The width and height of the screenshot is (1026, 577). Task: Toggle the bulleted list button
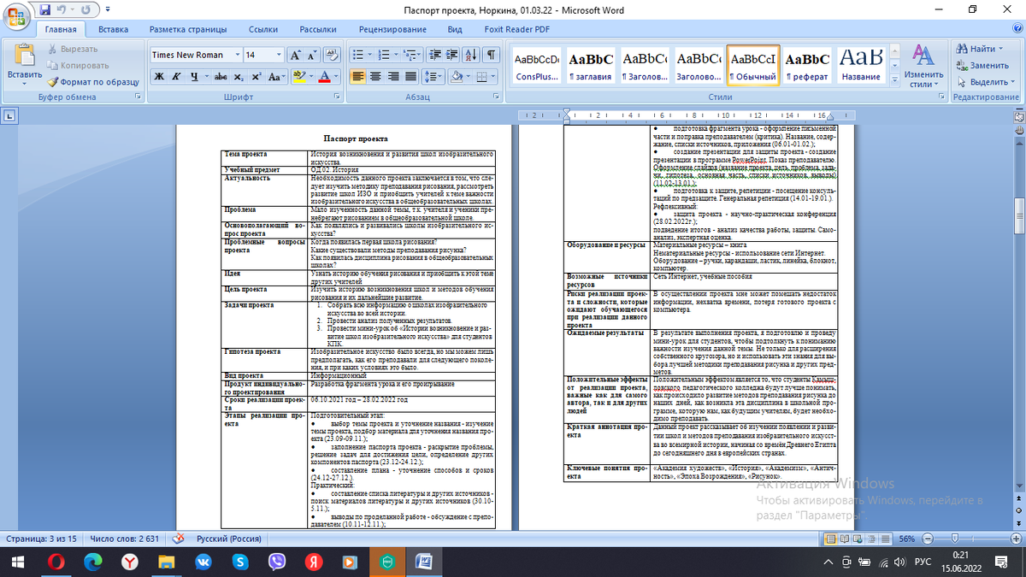(x=357, y=55)
